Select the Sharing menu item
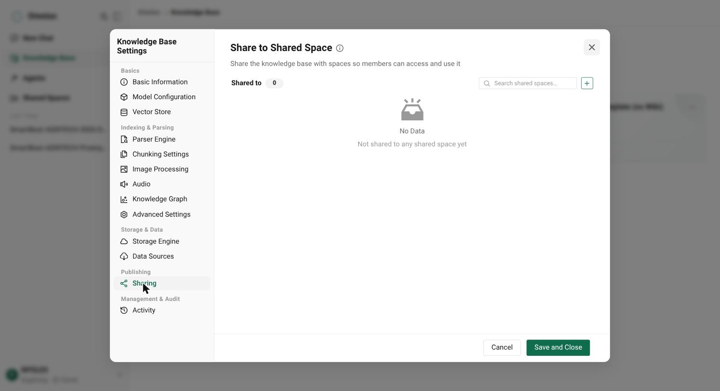The height and width of the screenshot is (391, 720). point(162,284)
